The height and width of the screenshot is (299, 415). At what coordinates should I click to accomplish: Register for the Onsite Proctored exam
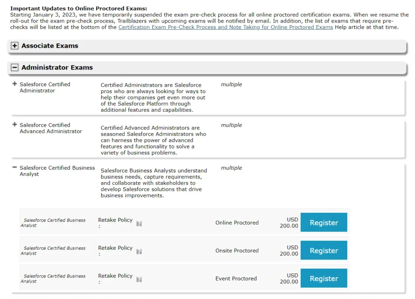coord(324,250)
